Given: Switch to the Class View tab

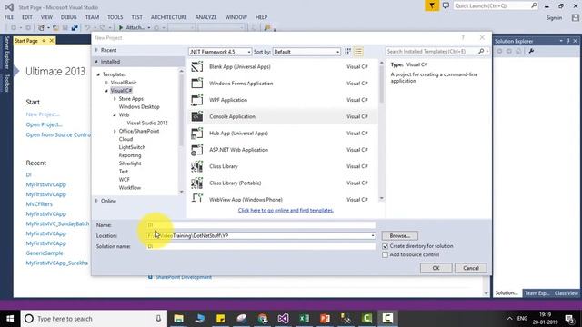Looking at the screenshot, I should [567, 292].
